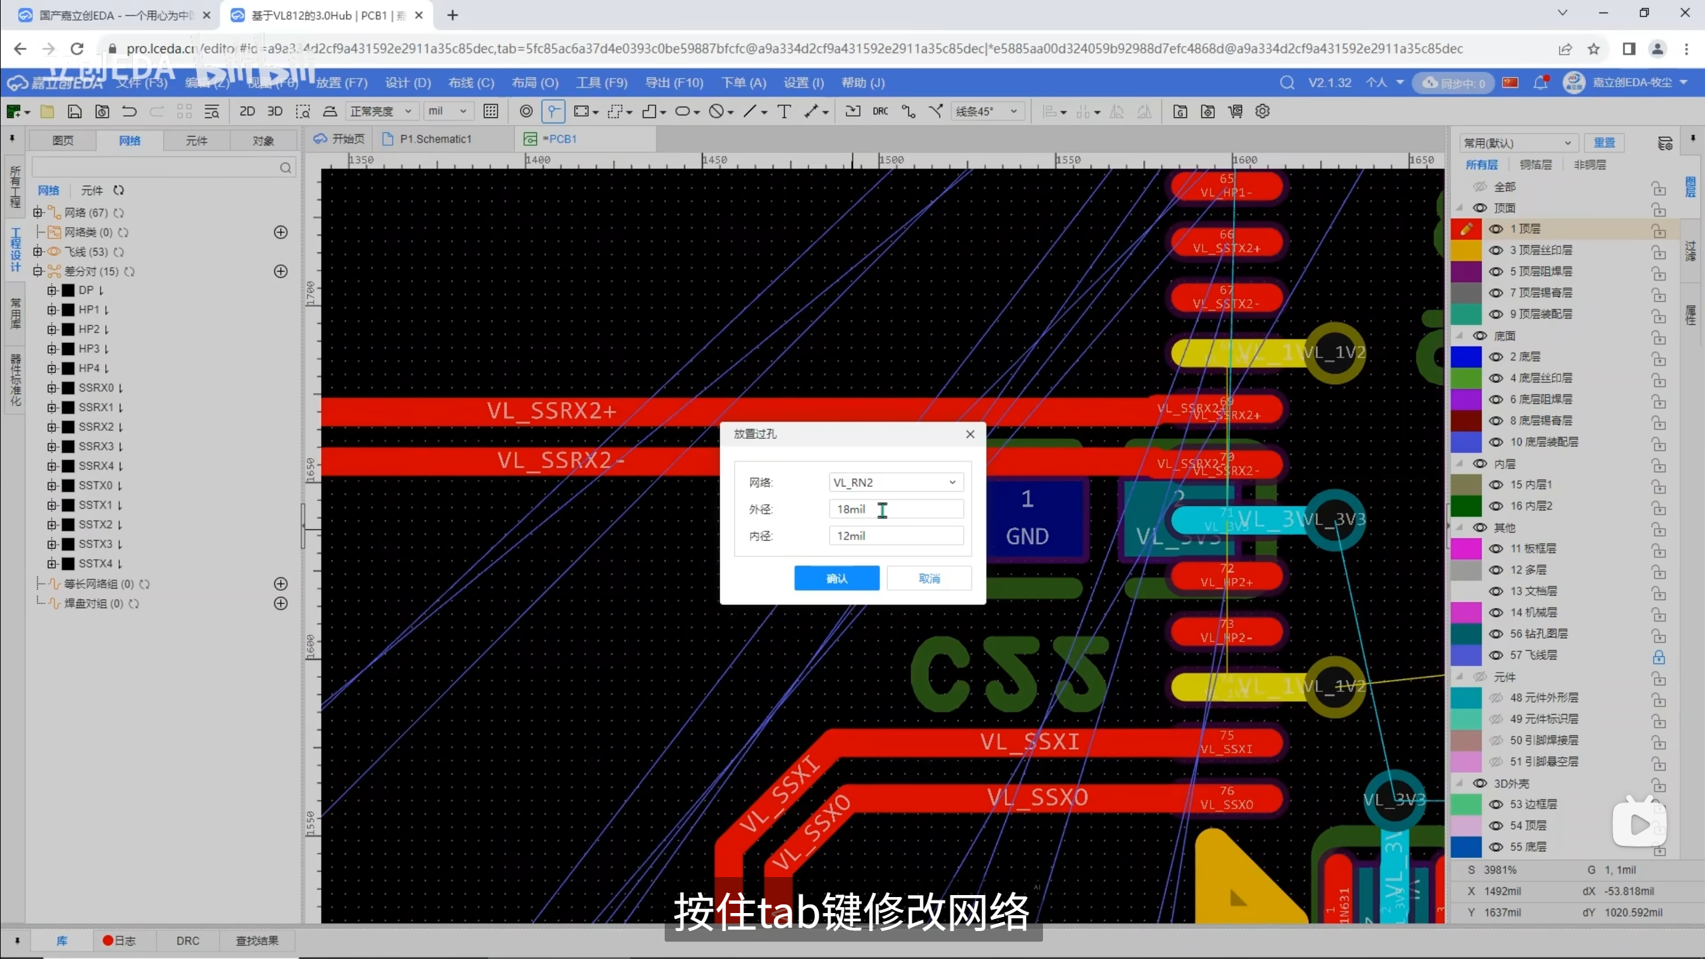Select the Text tool icon
The width and height of the screenshot is (1705, 959).
tap(784, 111)
